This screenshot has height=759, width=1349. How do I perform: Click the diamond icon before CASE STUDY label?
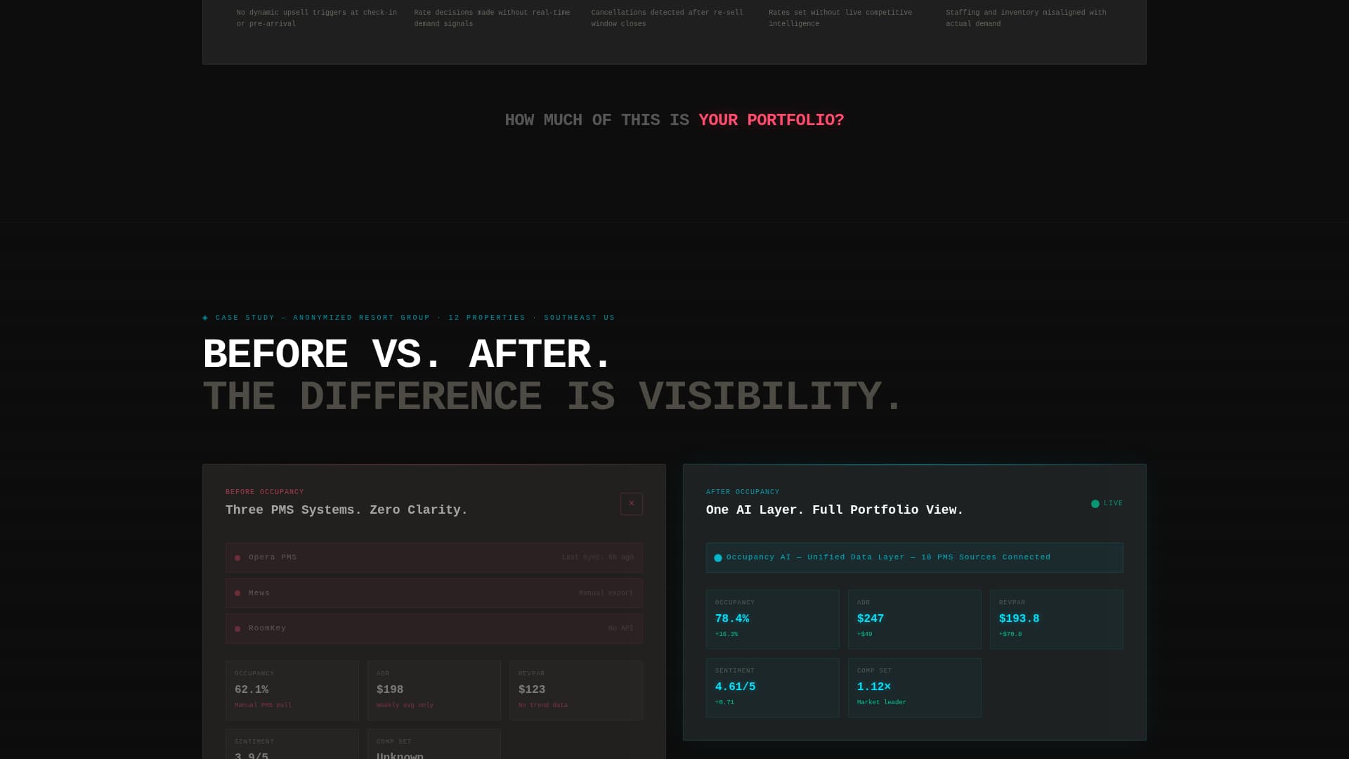pos(205,317)
